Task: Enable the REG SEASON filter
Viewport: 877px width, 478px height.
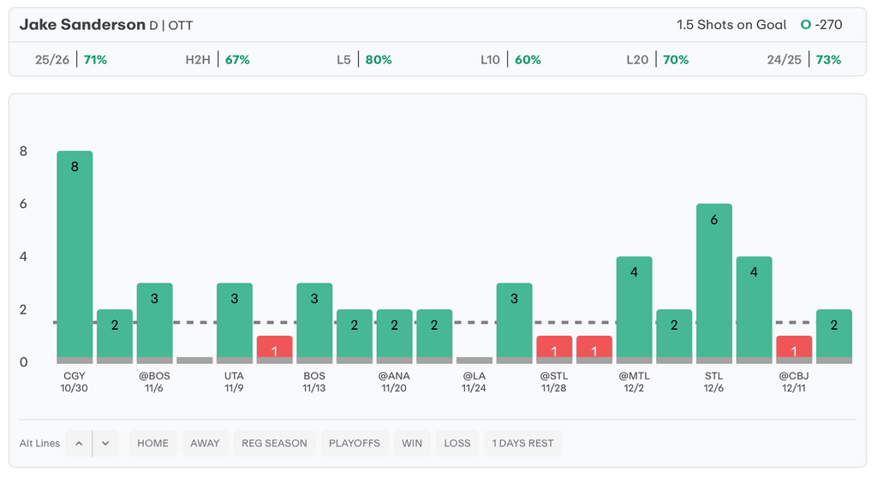Action: point(274,443)
